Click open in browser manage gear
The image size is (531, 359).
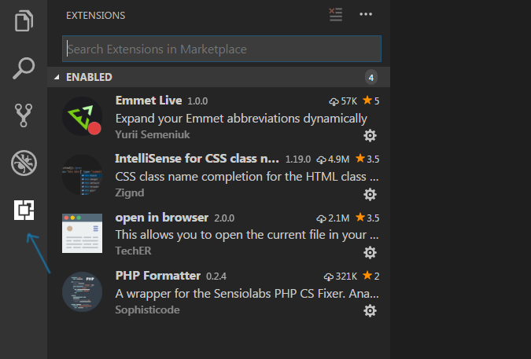(x=370, y=252)
